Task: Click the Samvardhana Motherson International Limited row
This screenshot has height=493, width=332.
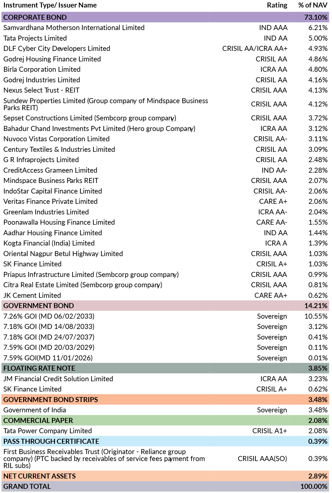Action: (165, 28)
